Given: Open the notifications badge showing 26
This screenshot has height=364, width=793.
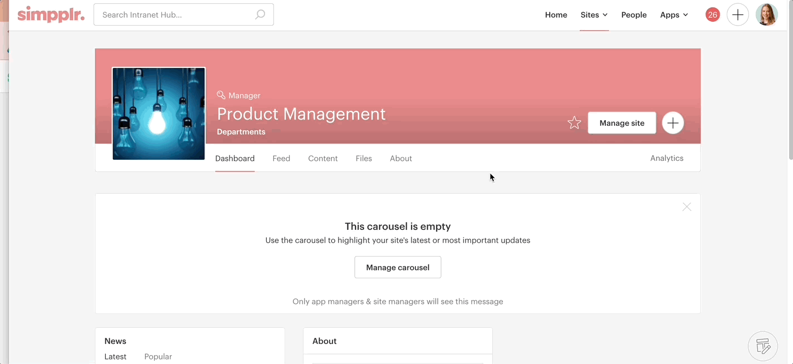Looking at the screenshot, I should pos(712,15).
